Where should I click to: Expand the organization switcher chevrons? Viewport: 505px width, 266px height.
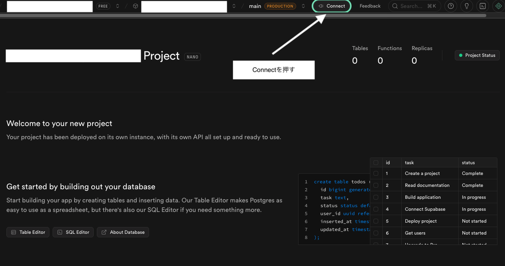click(x=118, y=6)
